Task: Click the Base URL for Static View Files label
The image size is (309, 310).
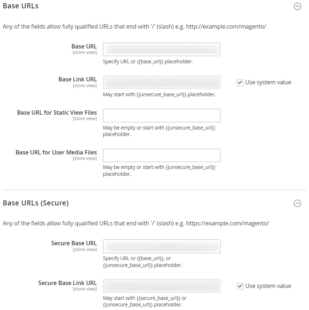Action: (x=57, y=112)
